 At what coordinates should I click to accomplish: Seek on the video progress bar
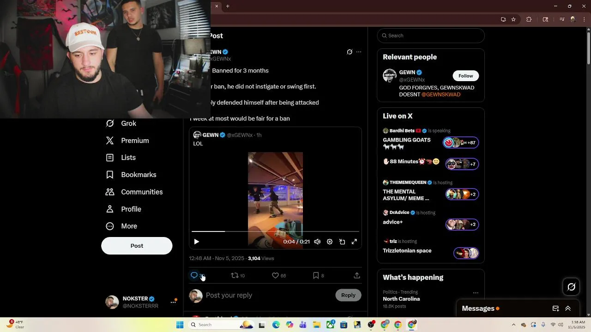(x=275, y=231)
